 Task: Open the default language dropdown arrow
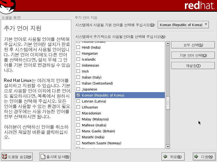pyautogui.click(x=206, y=25)
